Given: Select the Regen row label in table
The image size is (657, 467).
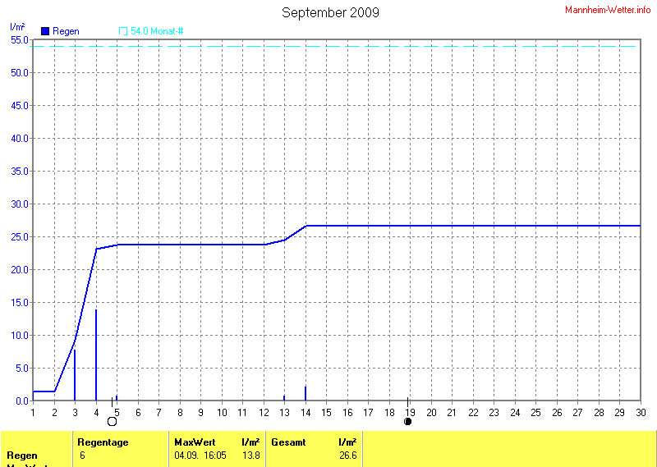Looking at the screenshot, I should pos(21,455).
